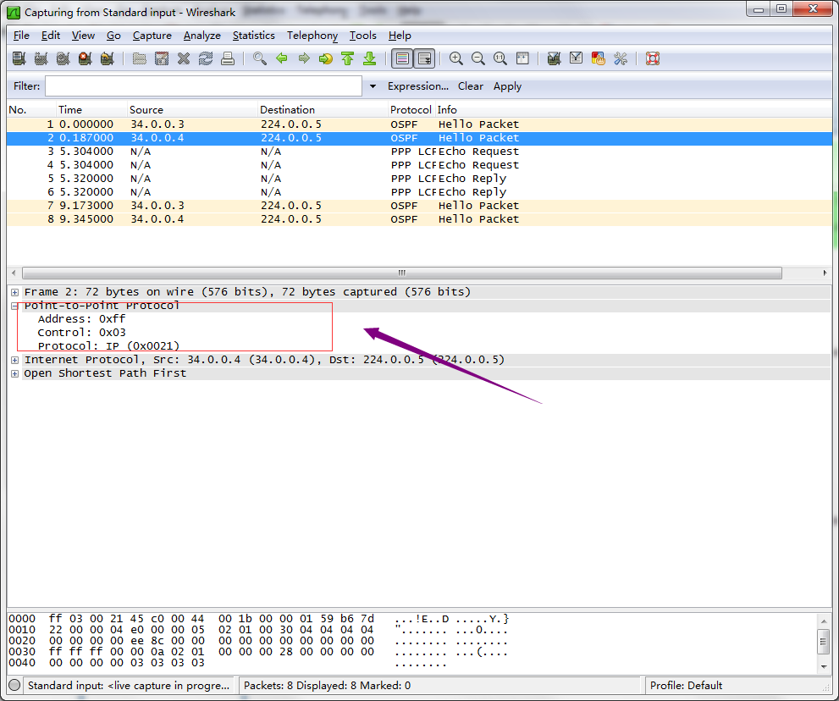This screenshot has width=839, height=701.
Task: Open the Statistics menu
Action: pos(254,36)
